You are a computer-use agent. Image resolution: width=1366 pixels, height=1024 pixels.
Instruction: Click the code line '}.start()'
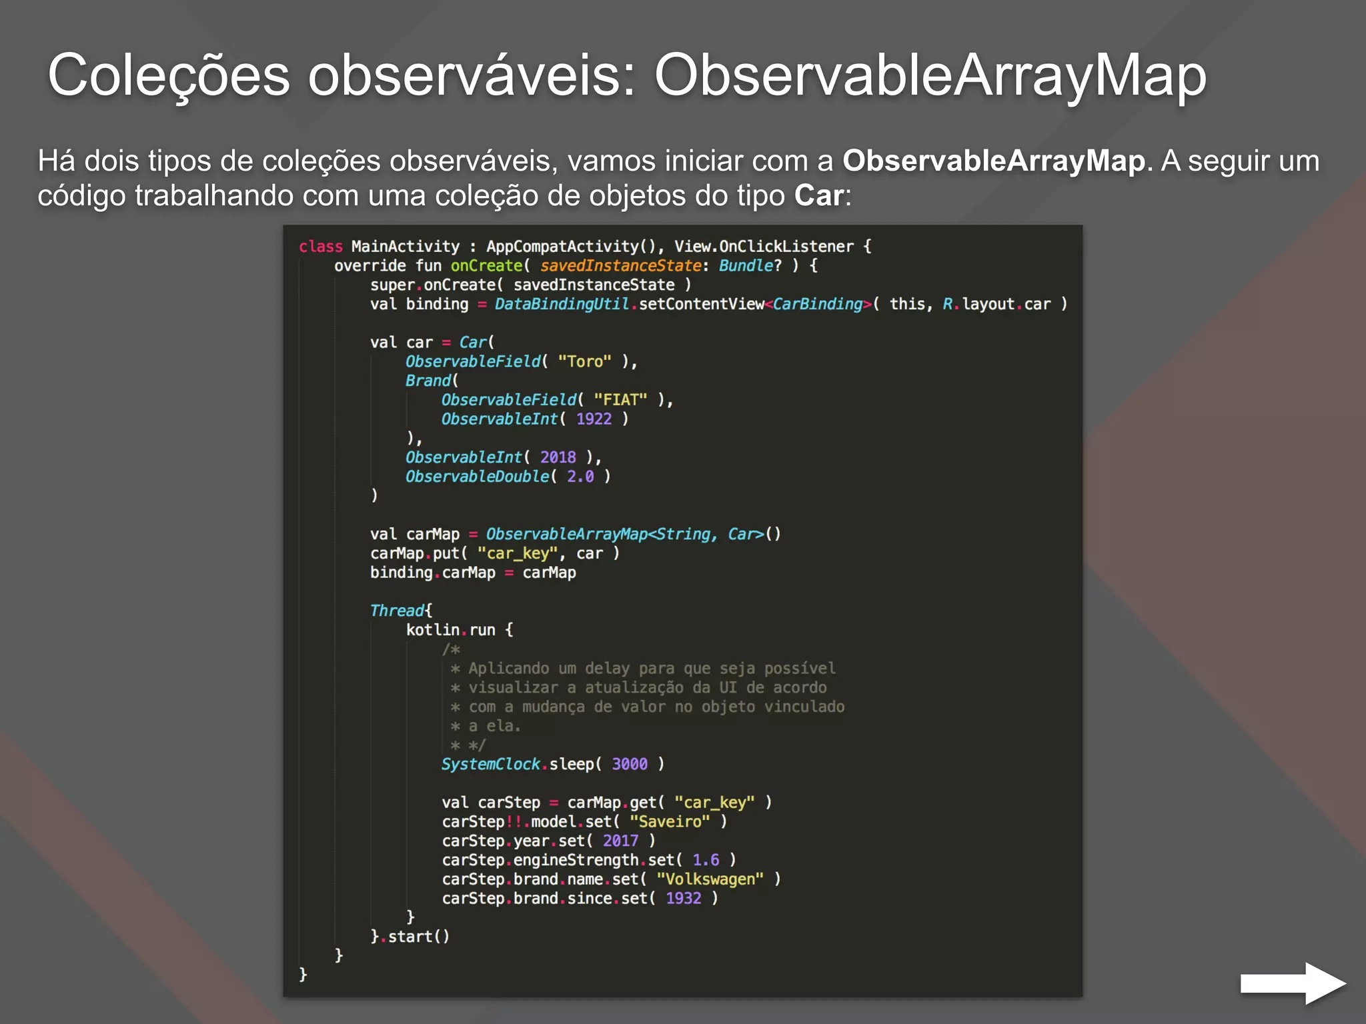click(x=410, y=937)
